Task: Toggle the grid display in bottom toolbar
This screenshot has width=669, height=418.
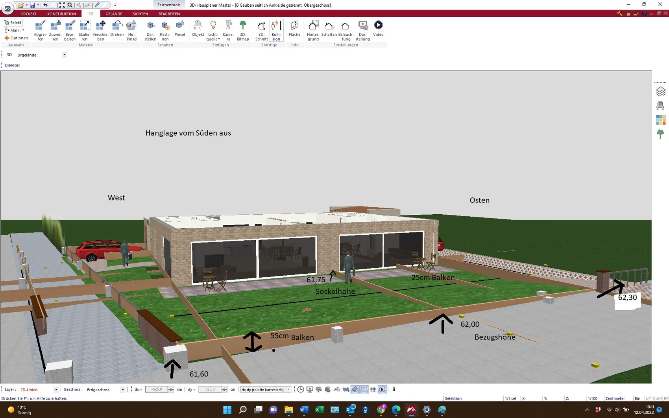Action: (373, 389)
